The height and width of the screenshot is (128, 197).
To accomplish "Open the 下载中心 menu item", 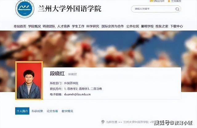I will pos(176,26).
